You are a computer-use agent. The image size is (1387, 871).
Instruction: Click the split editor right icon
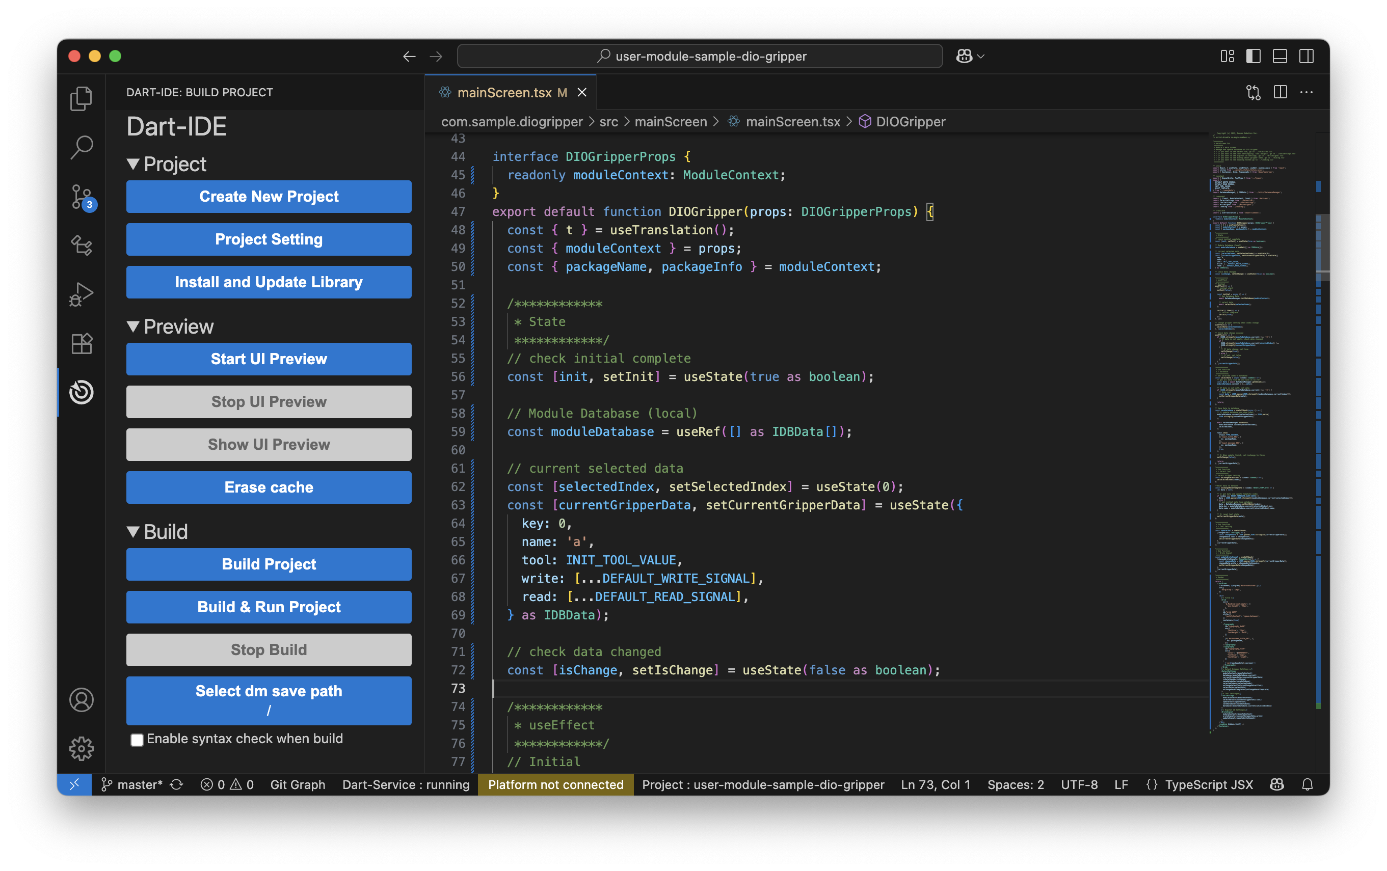pyautogui.click(x=1280, y=92)
